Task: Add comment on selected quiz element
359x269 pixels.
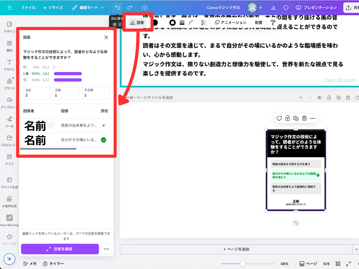Action: (x=279, y=118)
